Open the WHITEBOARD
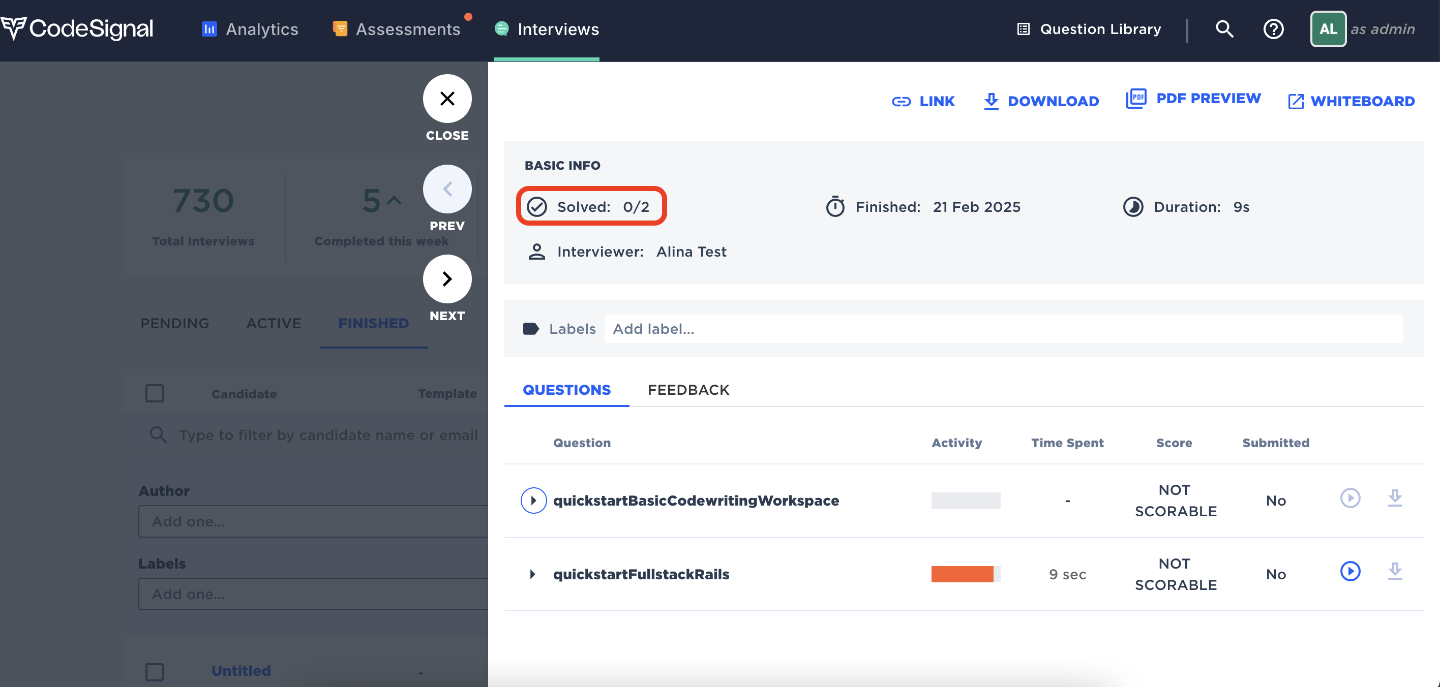This screenshot has height=687, width=1440. pos(1352,101)
